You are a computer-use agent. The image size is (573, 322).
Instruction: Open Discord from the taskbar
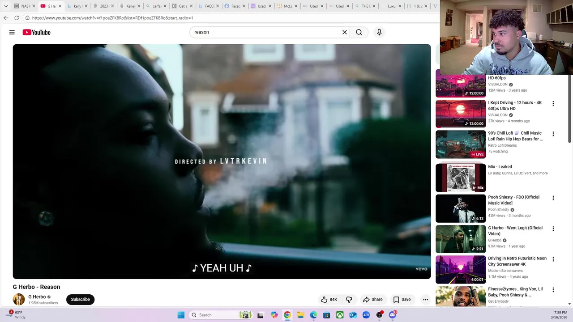(393, 315)
